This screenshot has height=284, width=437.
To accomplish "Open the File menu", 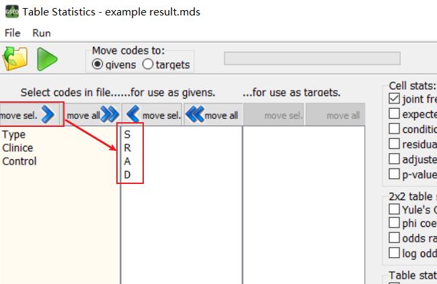I will click(13, 33).
